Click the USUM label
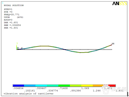Image resolution: width=129 pixels, height=97 pixels. (x=7, y=17)
